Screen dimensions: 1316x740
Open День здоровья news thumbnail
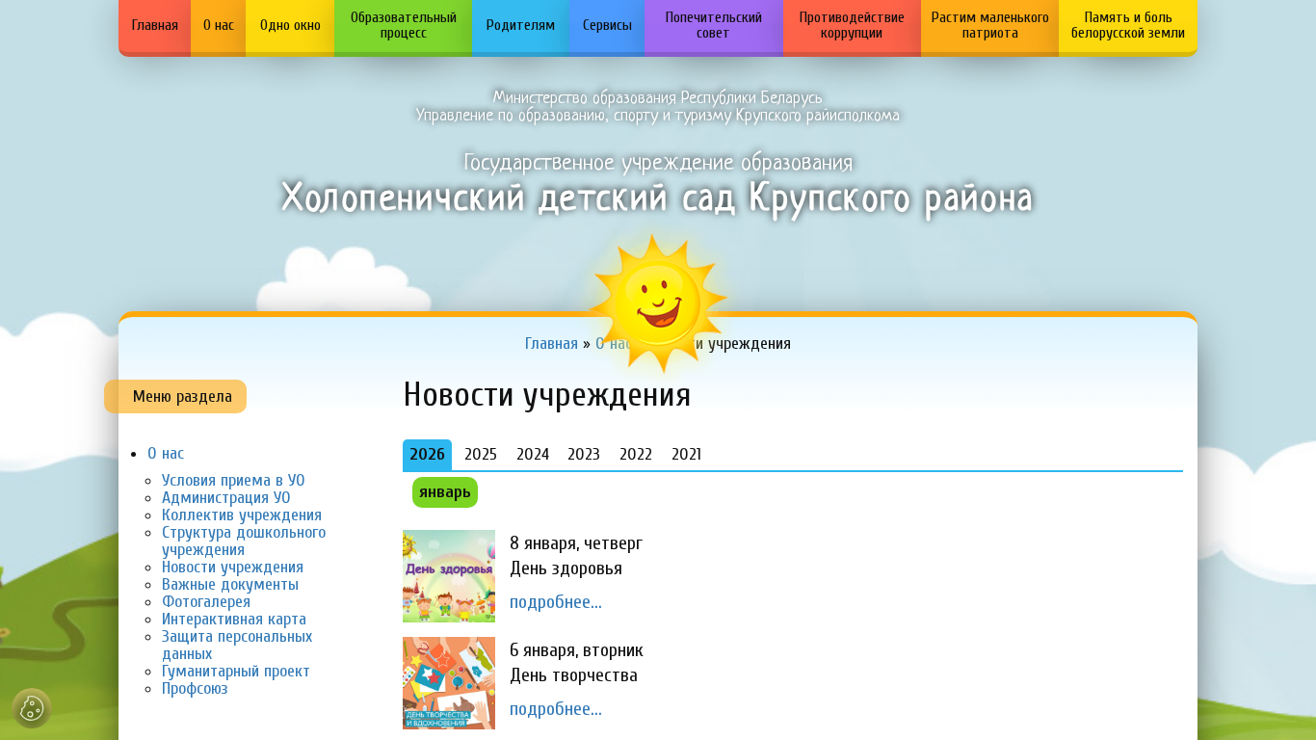point(449,576)
